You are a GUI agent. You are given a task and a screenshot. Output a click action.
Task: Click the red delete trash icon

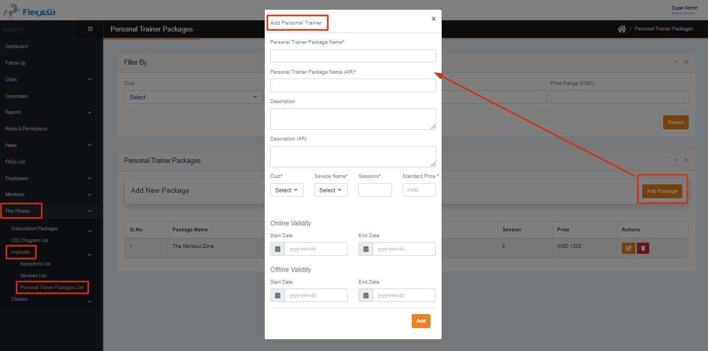click(x=643, y=248)
